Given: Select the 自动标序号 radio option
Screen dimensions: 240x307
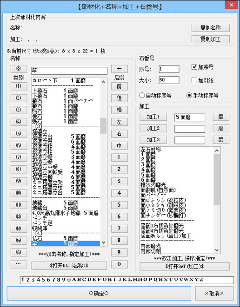Looking at the screenshot, I should click(x=142, y=95).
